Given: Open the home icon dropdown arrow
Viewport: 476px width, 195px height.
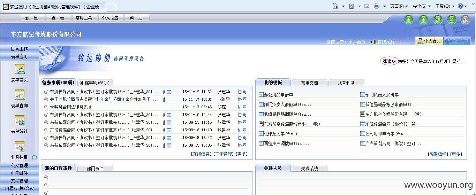Looking at the screenshot, I should tap(343, 6).
